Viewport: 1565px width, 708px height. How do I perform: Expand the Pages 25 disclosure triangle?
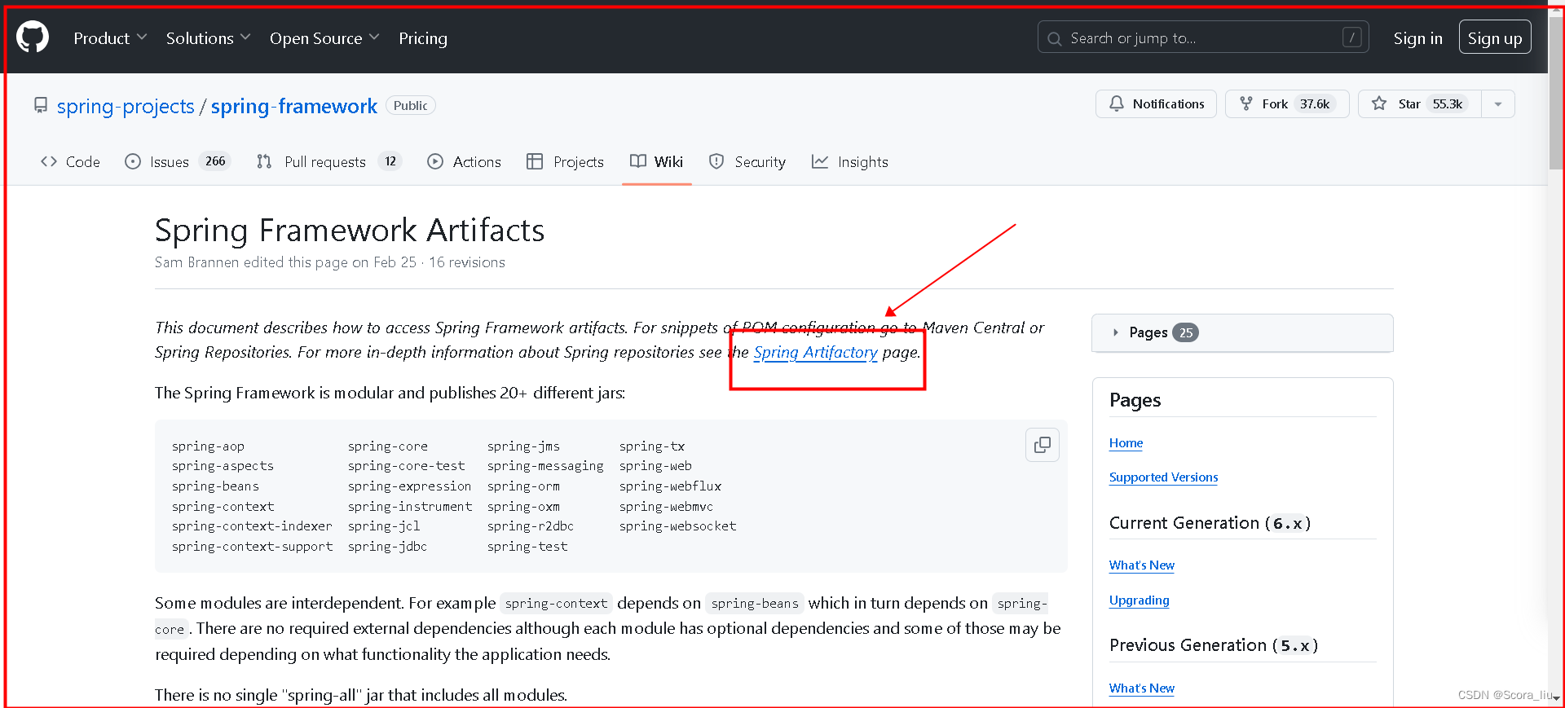pos(1115,332)
